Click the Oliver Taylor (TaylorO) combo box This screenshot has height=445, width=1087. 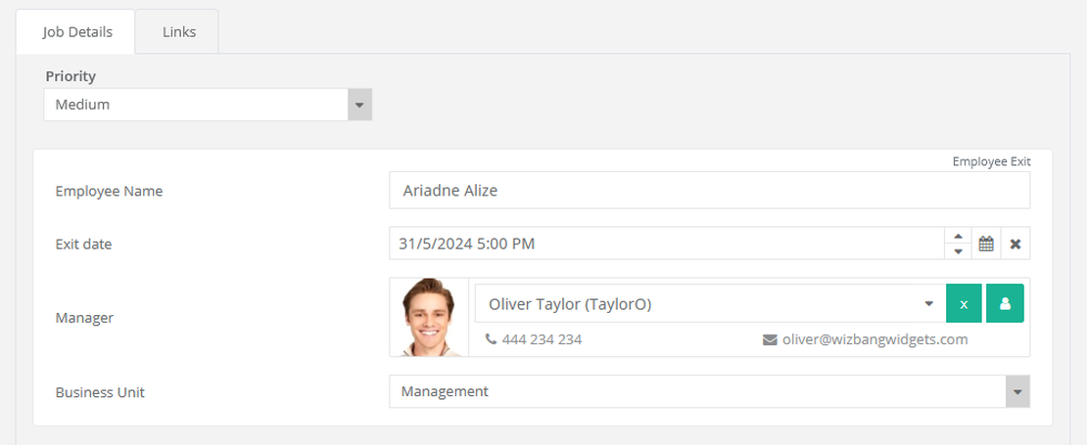pos(710,304)
